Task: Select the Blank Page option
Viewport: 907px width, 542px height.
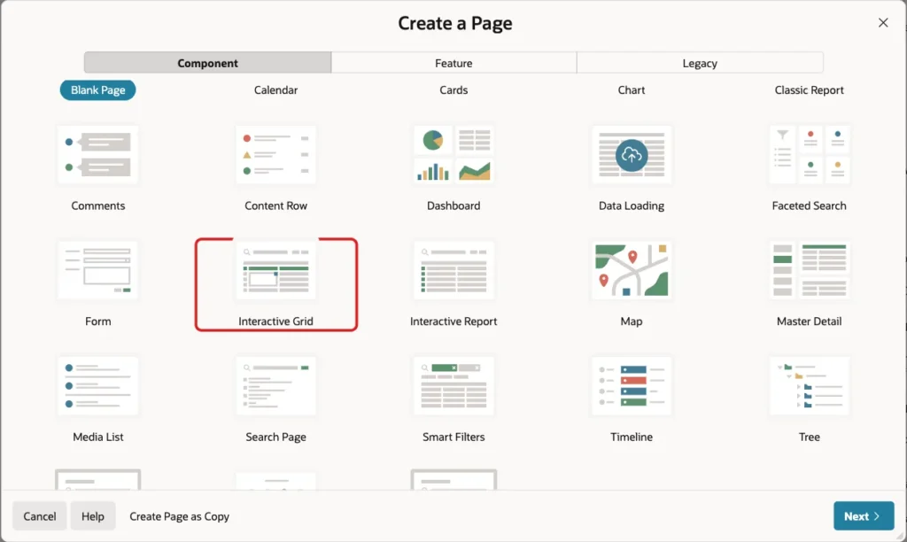Action: click(x=97, y=90)
